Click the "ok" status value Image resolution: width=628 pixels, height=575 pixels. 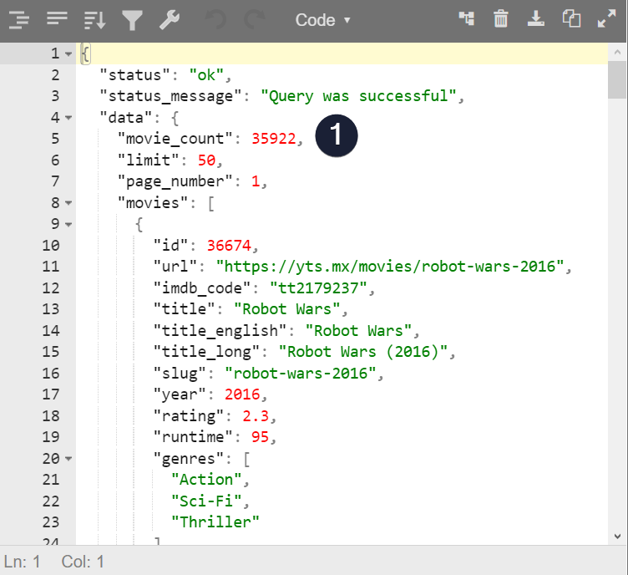[x=206, y=75]
